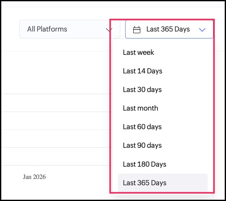Pick the Last 30 days range
This screenshot has width=226, height=201.
tap(142, 89)
